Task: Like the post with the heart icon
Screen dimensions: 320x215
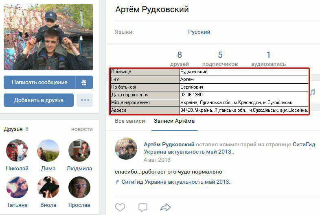Action: pos(120,207)
